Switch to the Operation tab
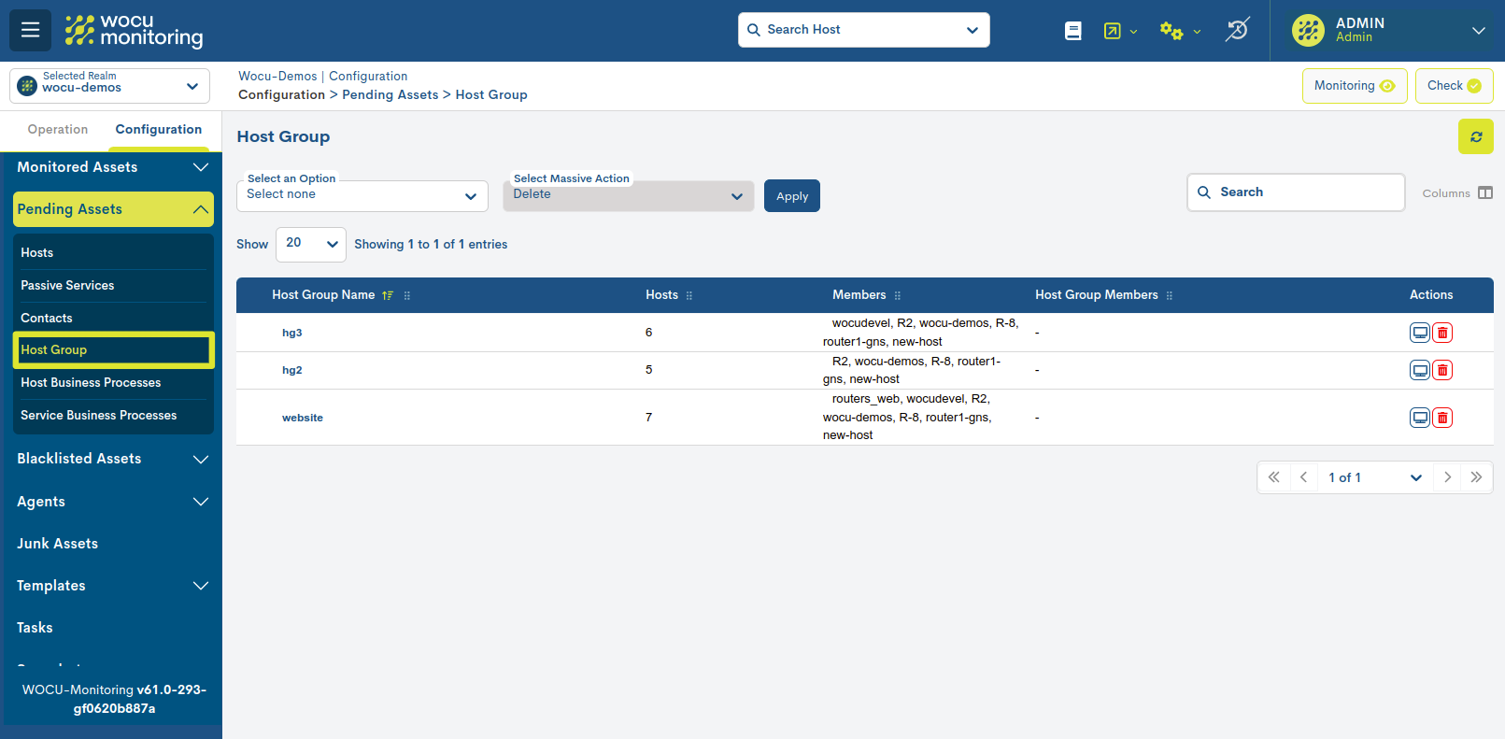This screenshot has height=739, width=1505. coord(58,130)
